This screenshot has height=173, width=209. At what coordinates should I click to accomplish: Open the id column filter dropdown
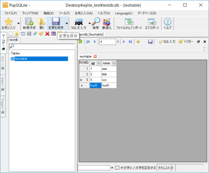(x=98, y=63)
